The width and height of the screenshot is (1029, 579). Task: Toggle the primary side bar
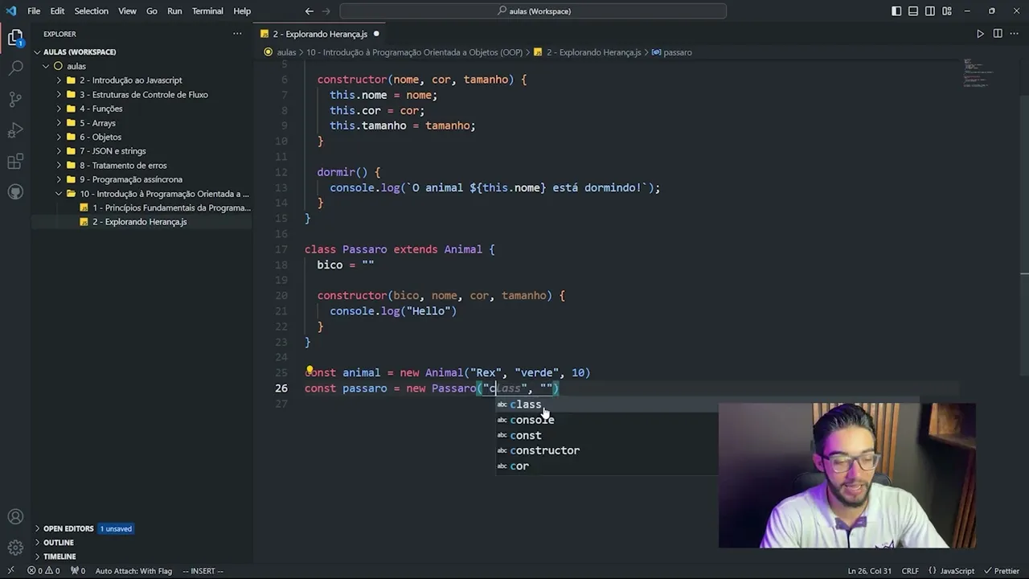[896, 11]
